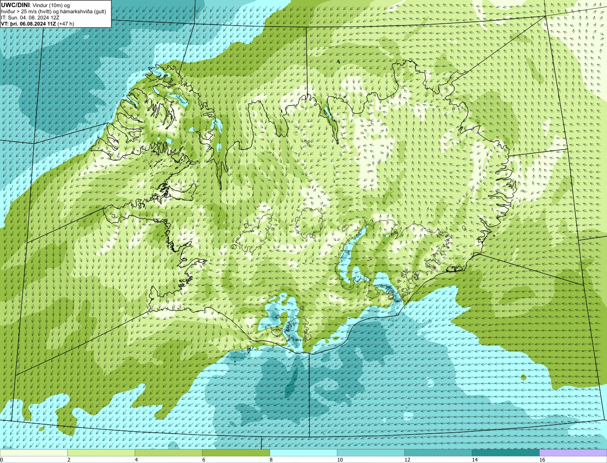Screen dimensions: 607x463
Task: Click the '4' label on the color scale
Action: (136, 460)
